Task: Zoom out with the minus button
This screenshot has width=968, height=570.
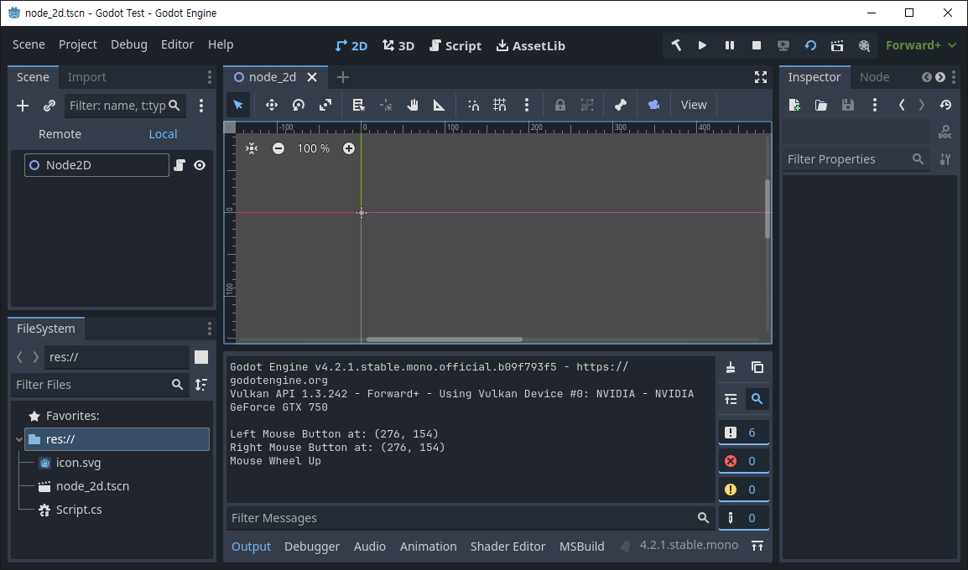Action: pyautogui.click(x=278, y=148)
